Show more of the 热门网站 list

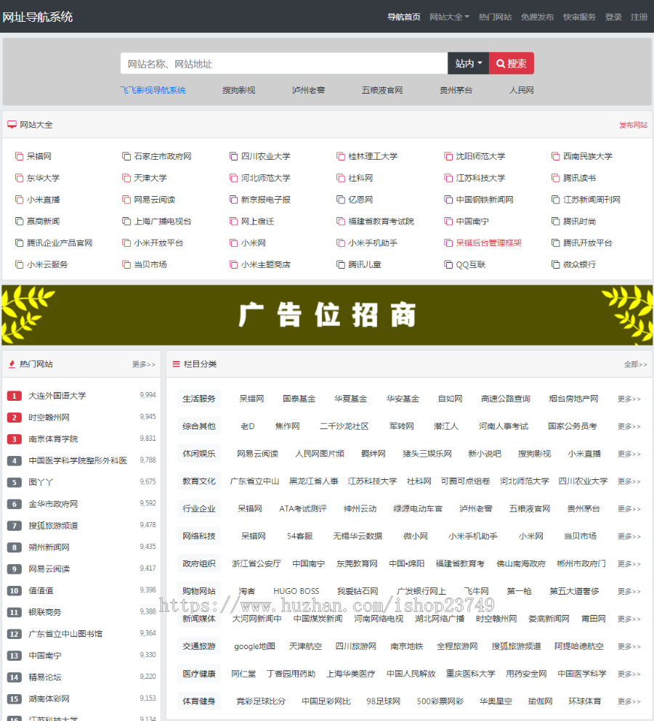coord(144,364)
